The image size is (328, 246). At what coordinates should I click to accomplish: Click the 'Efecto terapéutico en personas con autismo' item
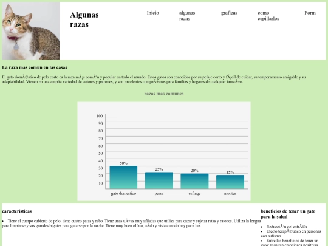[291, 233]
